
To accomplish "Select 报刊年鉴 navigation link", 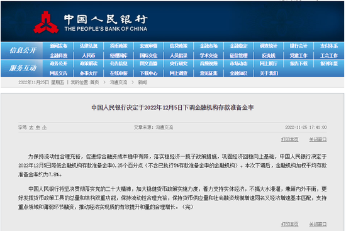I will 329,63.
